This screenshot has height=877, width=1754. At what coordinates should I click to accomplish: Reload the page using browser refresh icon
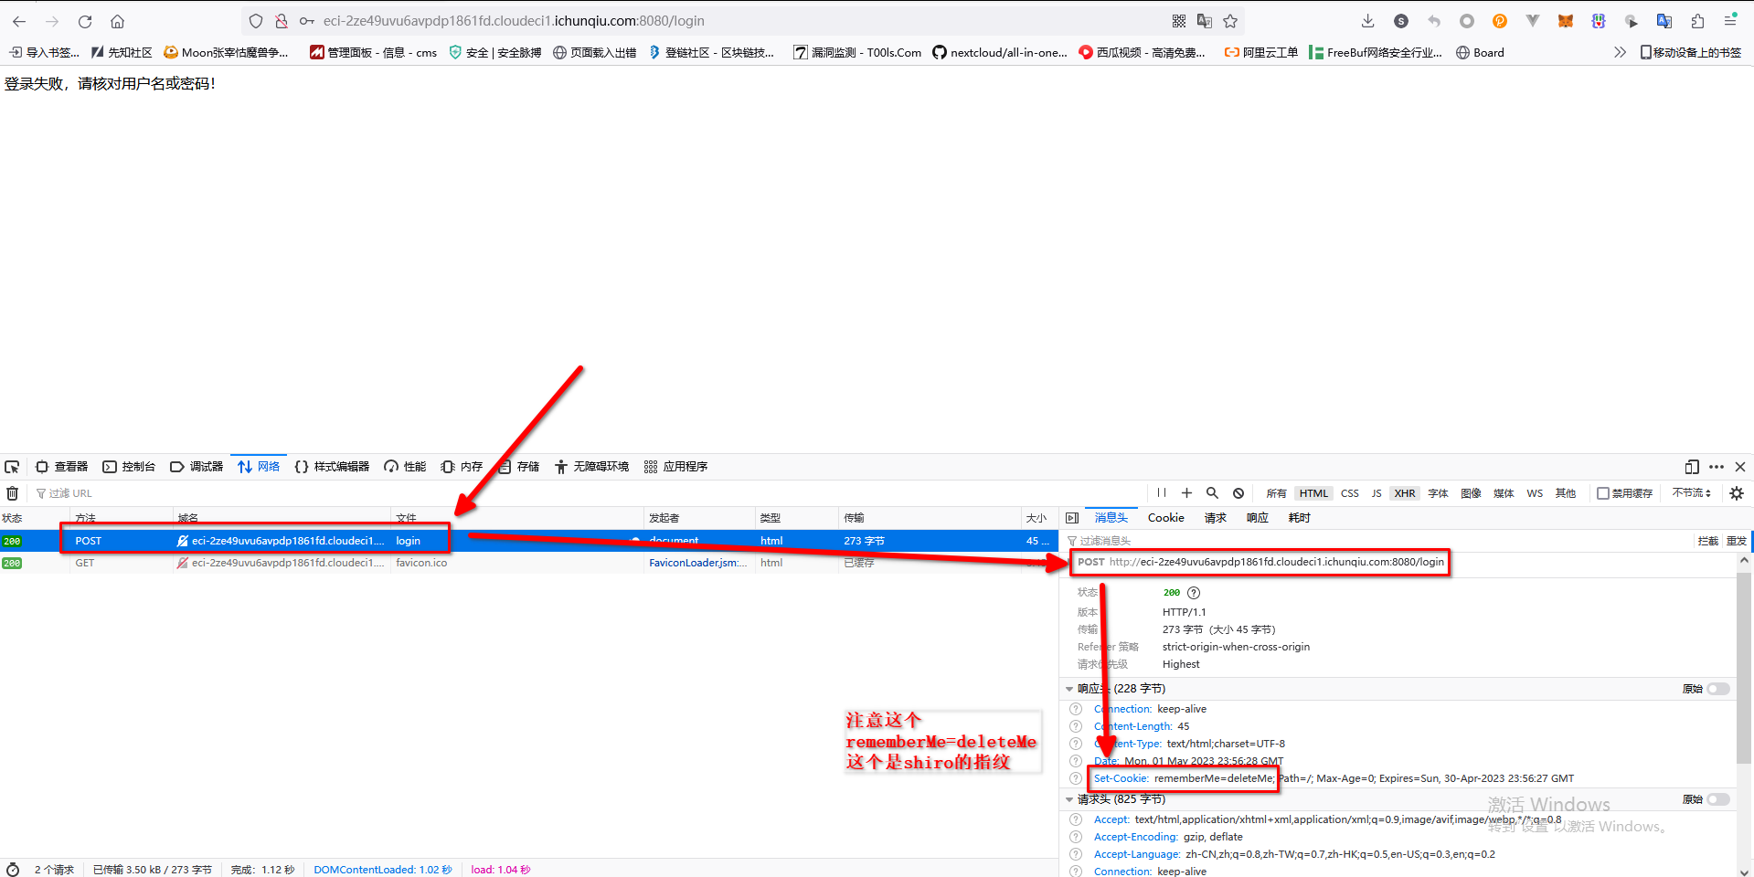click(85, 21)
